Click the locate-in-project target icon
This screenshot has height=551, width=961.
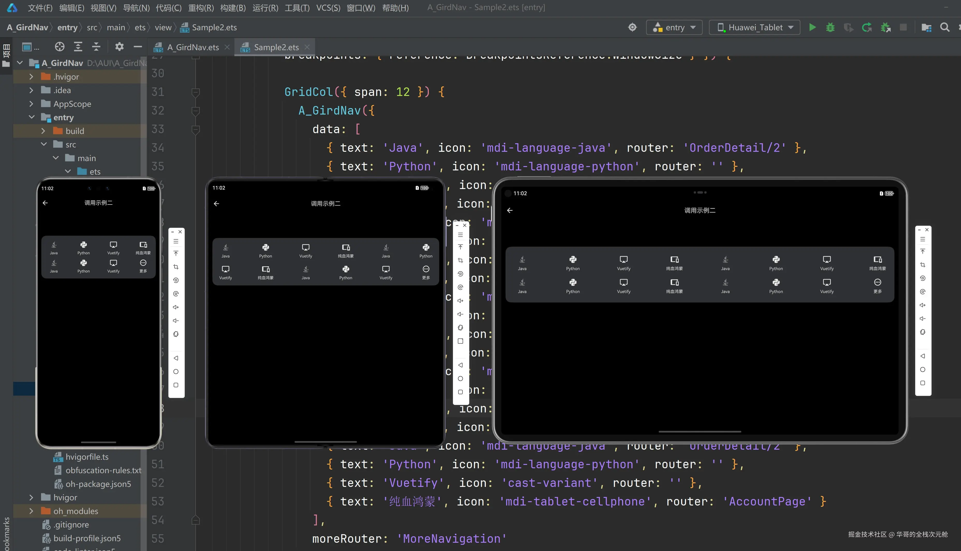click(59, 47)
